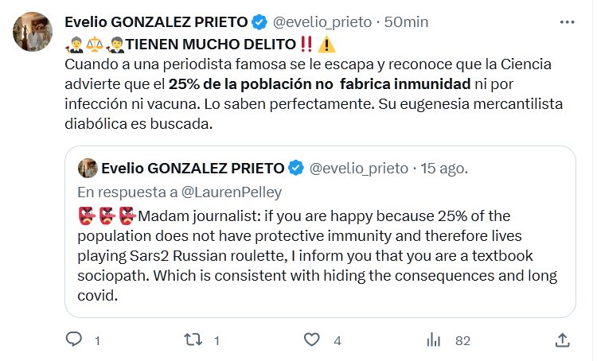Screen dimensions: 597x361
Task: Share the tweet via upload arrow icon
Action: tap(562, 340)
